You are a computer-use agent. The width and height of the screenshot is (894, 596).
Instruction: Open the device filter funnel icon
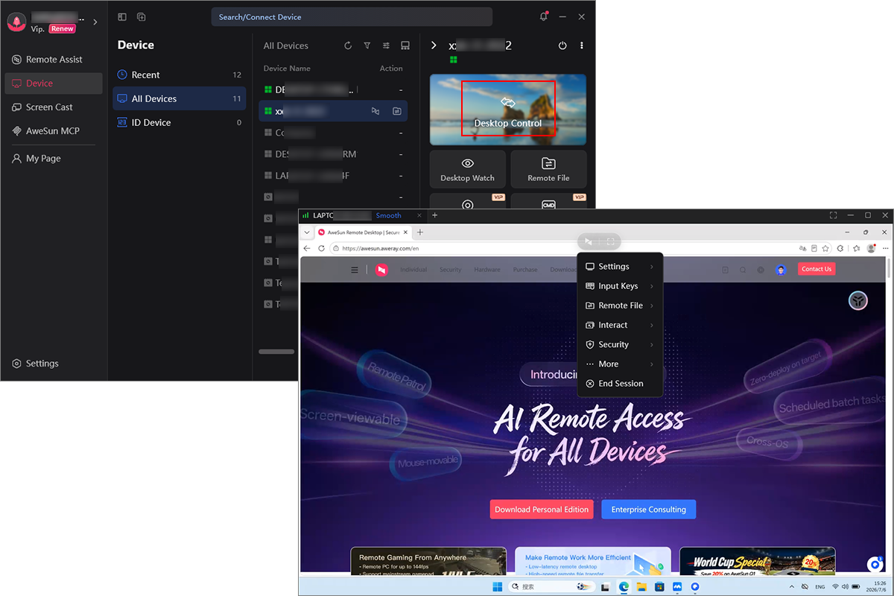(x=367, y=46)
